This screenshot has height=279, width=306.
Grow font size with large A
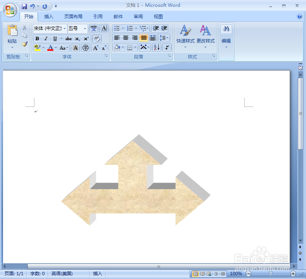pos(95,48)
